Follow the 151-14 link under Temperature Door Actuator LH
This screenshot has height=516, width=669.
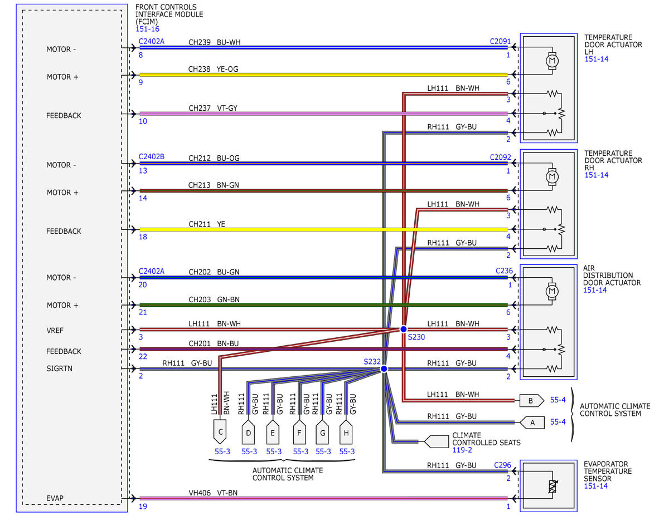click(595, 59)
